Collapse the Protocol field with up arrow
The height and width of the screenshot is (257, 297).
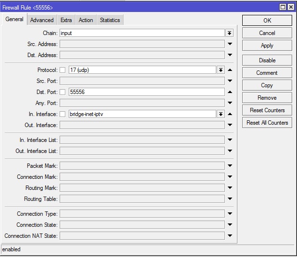[x=230, y=70]
